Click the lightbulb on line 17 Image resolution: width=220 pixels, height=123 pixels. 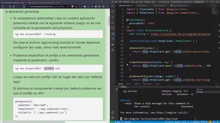(128, 65)
